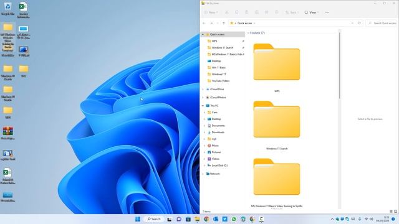The width and height of the screenshot is (399, 224).
Task: Select Videos under This PC
Action: pyautogui.click(x=215, y=159)
